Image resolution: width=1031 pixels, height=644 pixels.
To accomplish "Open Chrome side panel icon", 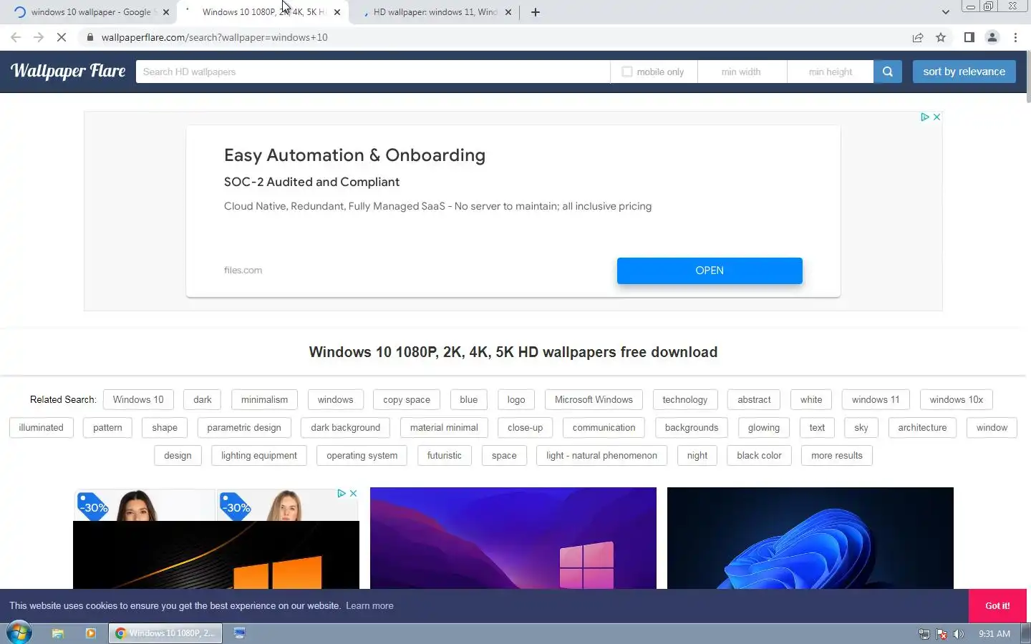I will point(969,37).
